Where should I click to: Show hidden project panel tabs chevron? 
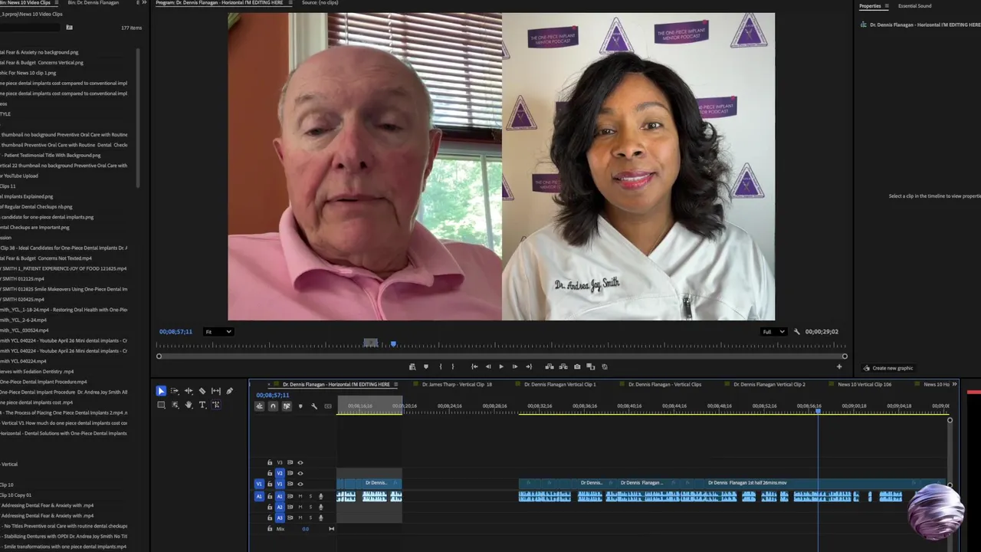click(144, 3)
